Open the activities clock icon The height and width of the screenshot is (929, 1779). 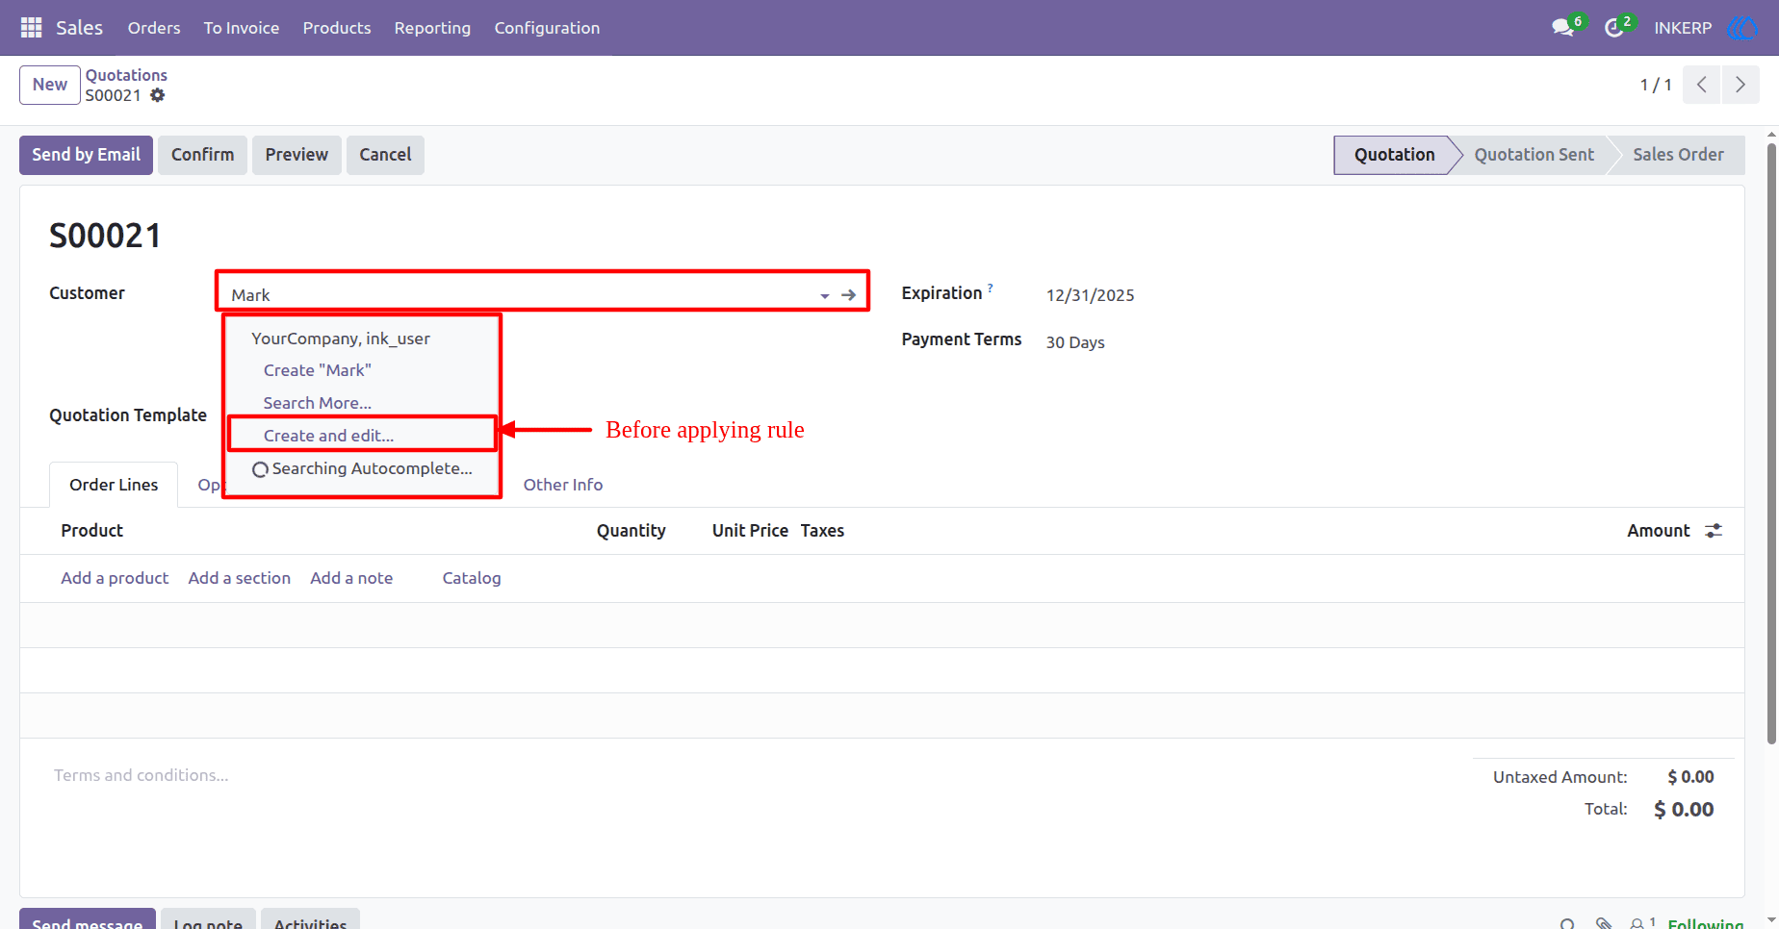coord(1614,28)
